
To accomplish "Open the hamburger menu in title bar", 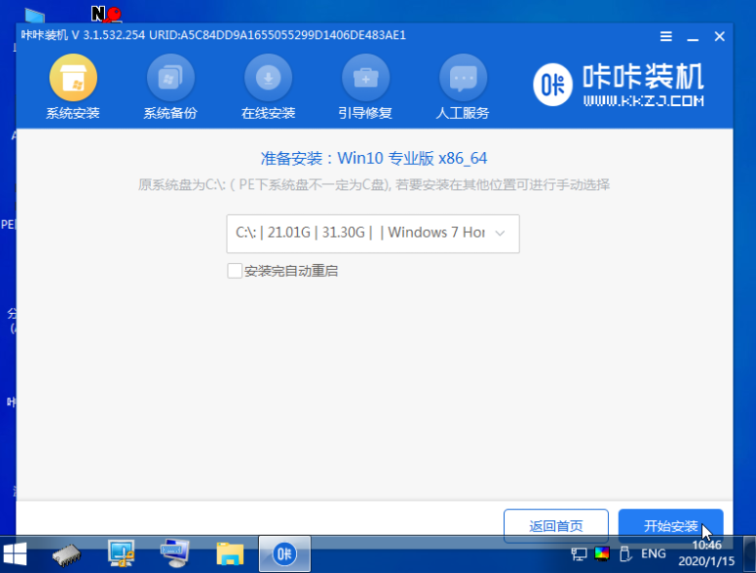I will [x=667, y=36].
